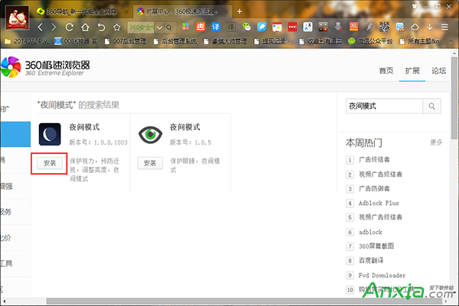
Task: Open rank 3 广告防御者
Action: [374, 189]
